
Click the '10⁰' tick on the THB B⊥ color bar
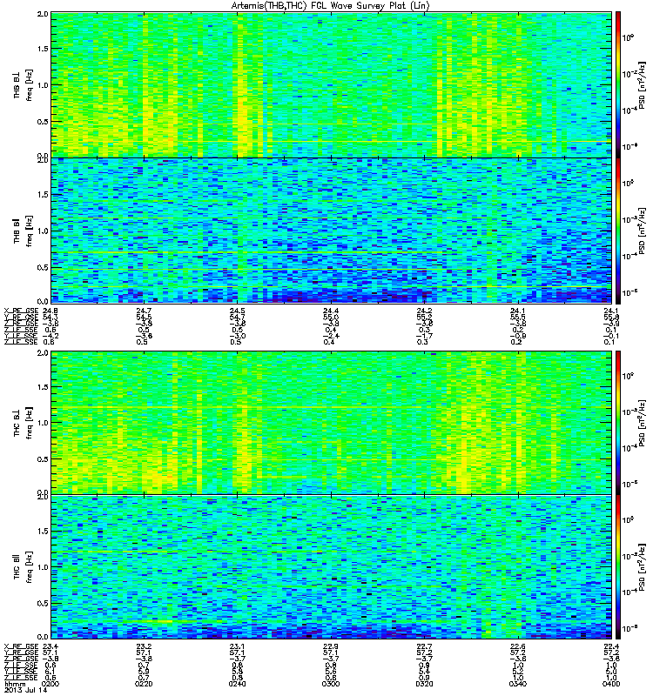[628, 37]
